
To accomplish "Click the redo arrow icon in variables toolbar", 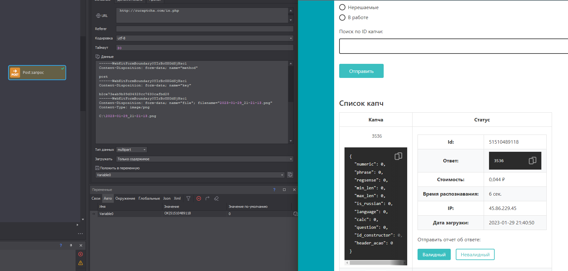I will pos(208,198).
